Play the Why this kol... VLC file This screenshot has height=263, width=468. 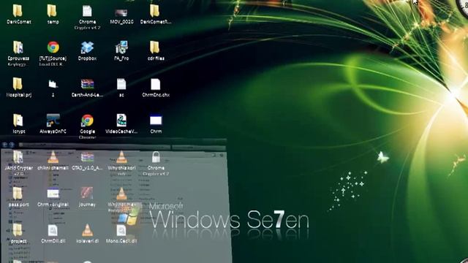pos(121,157)
